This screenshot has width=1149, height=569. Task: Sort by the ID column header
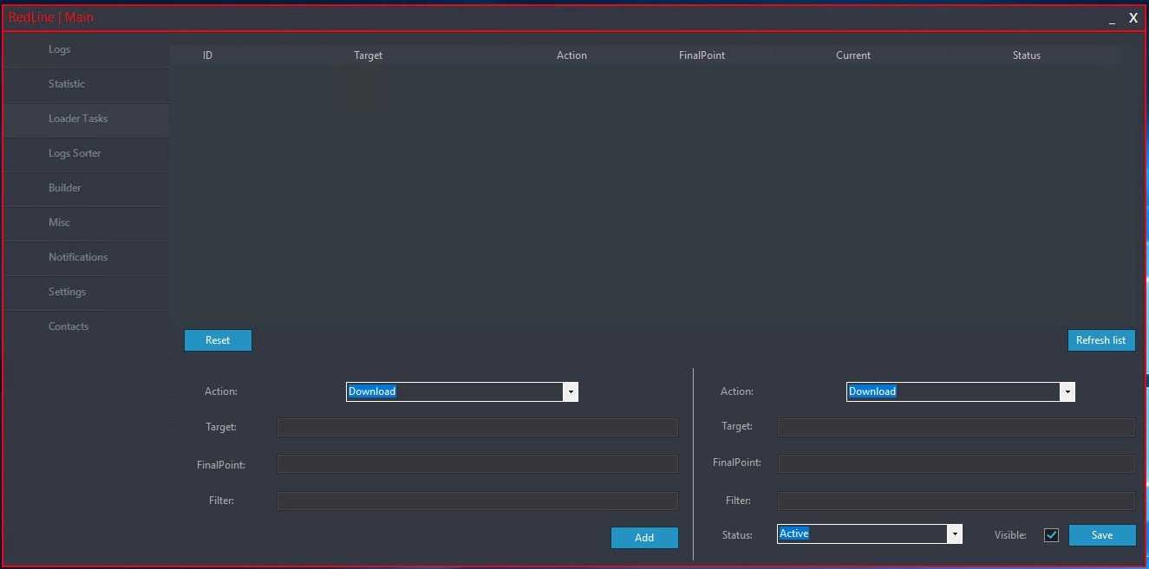207,55
